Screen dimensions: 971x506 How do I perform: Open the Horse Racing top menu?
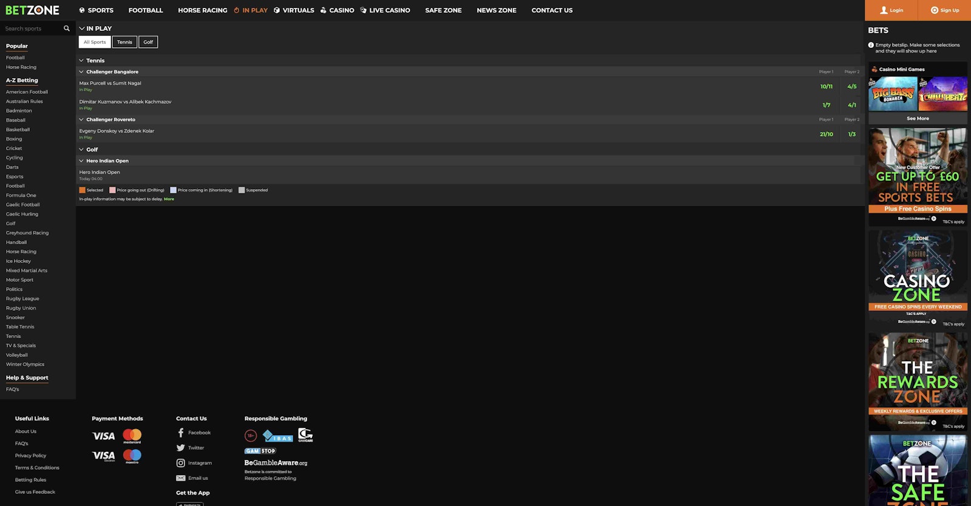pyautogui.click(x=202, y=10)
